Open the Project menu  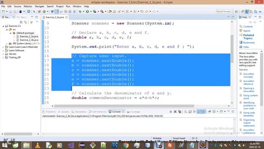point(60,7)
